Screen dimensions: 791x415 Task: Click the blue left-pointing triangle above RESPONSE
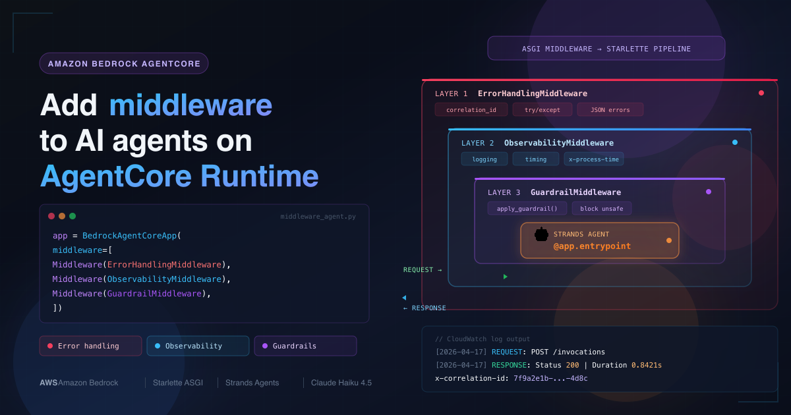(x=404, y=298)
